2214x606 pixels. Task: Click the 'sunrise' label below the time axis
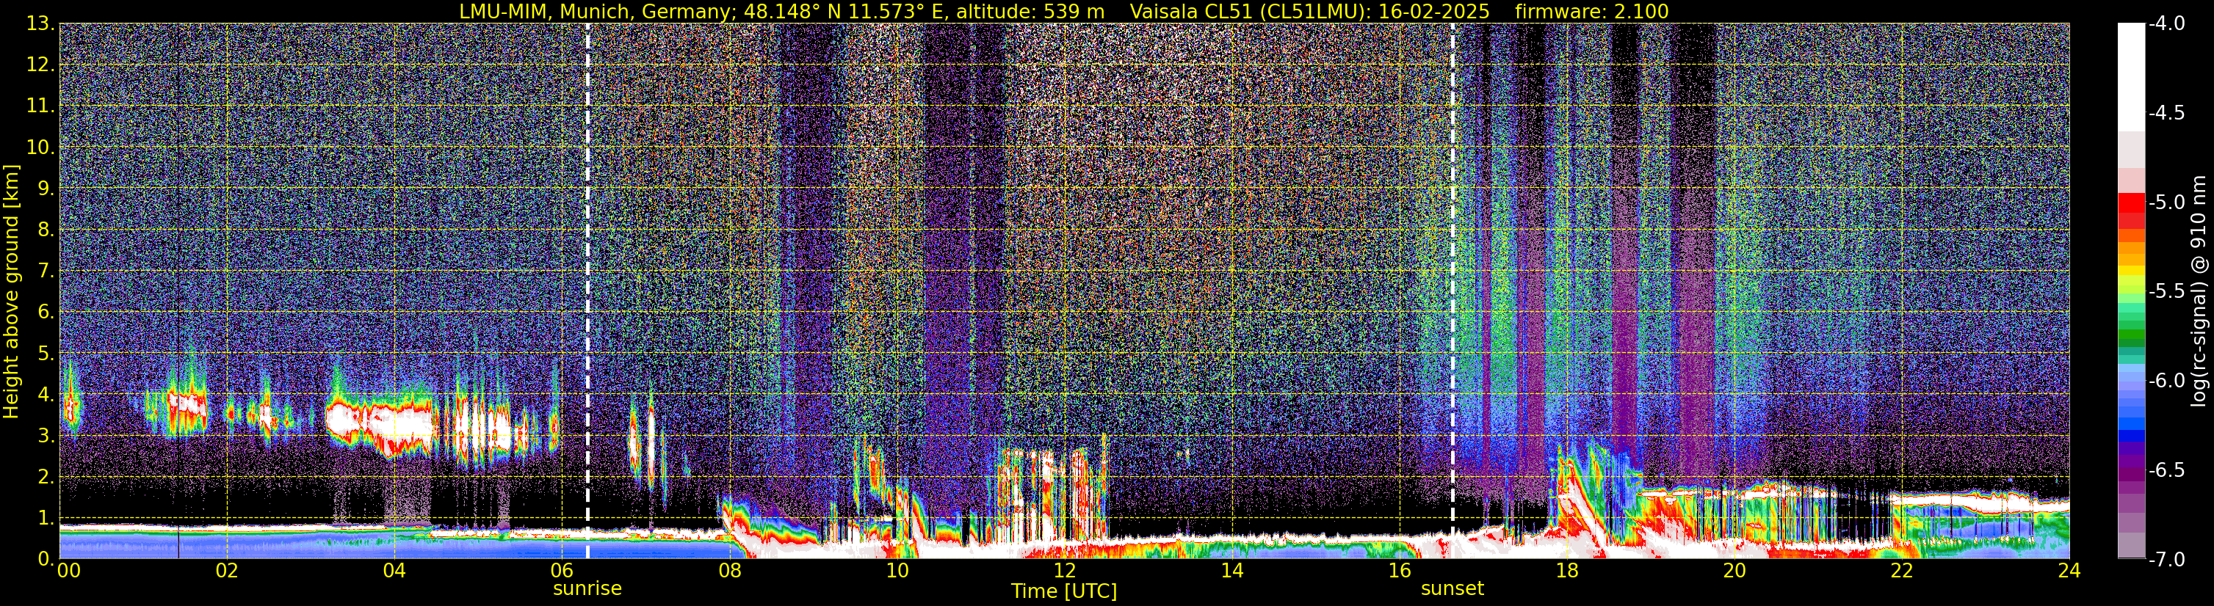pyautogui.click(x=587, y=589)
